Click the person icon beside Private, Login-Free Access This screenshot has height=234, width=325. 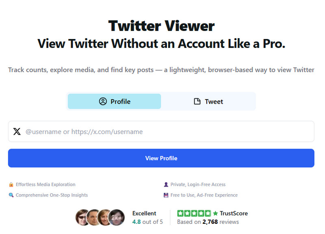166,184
